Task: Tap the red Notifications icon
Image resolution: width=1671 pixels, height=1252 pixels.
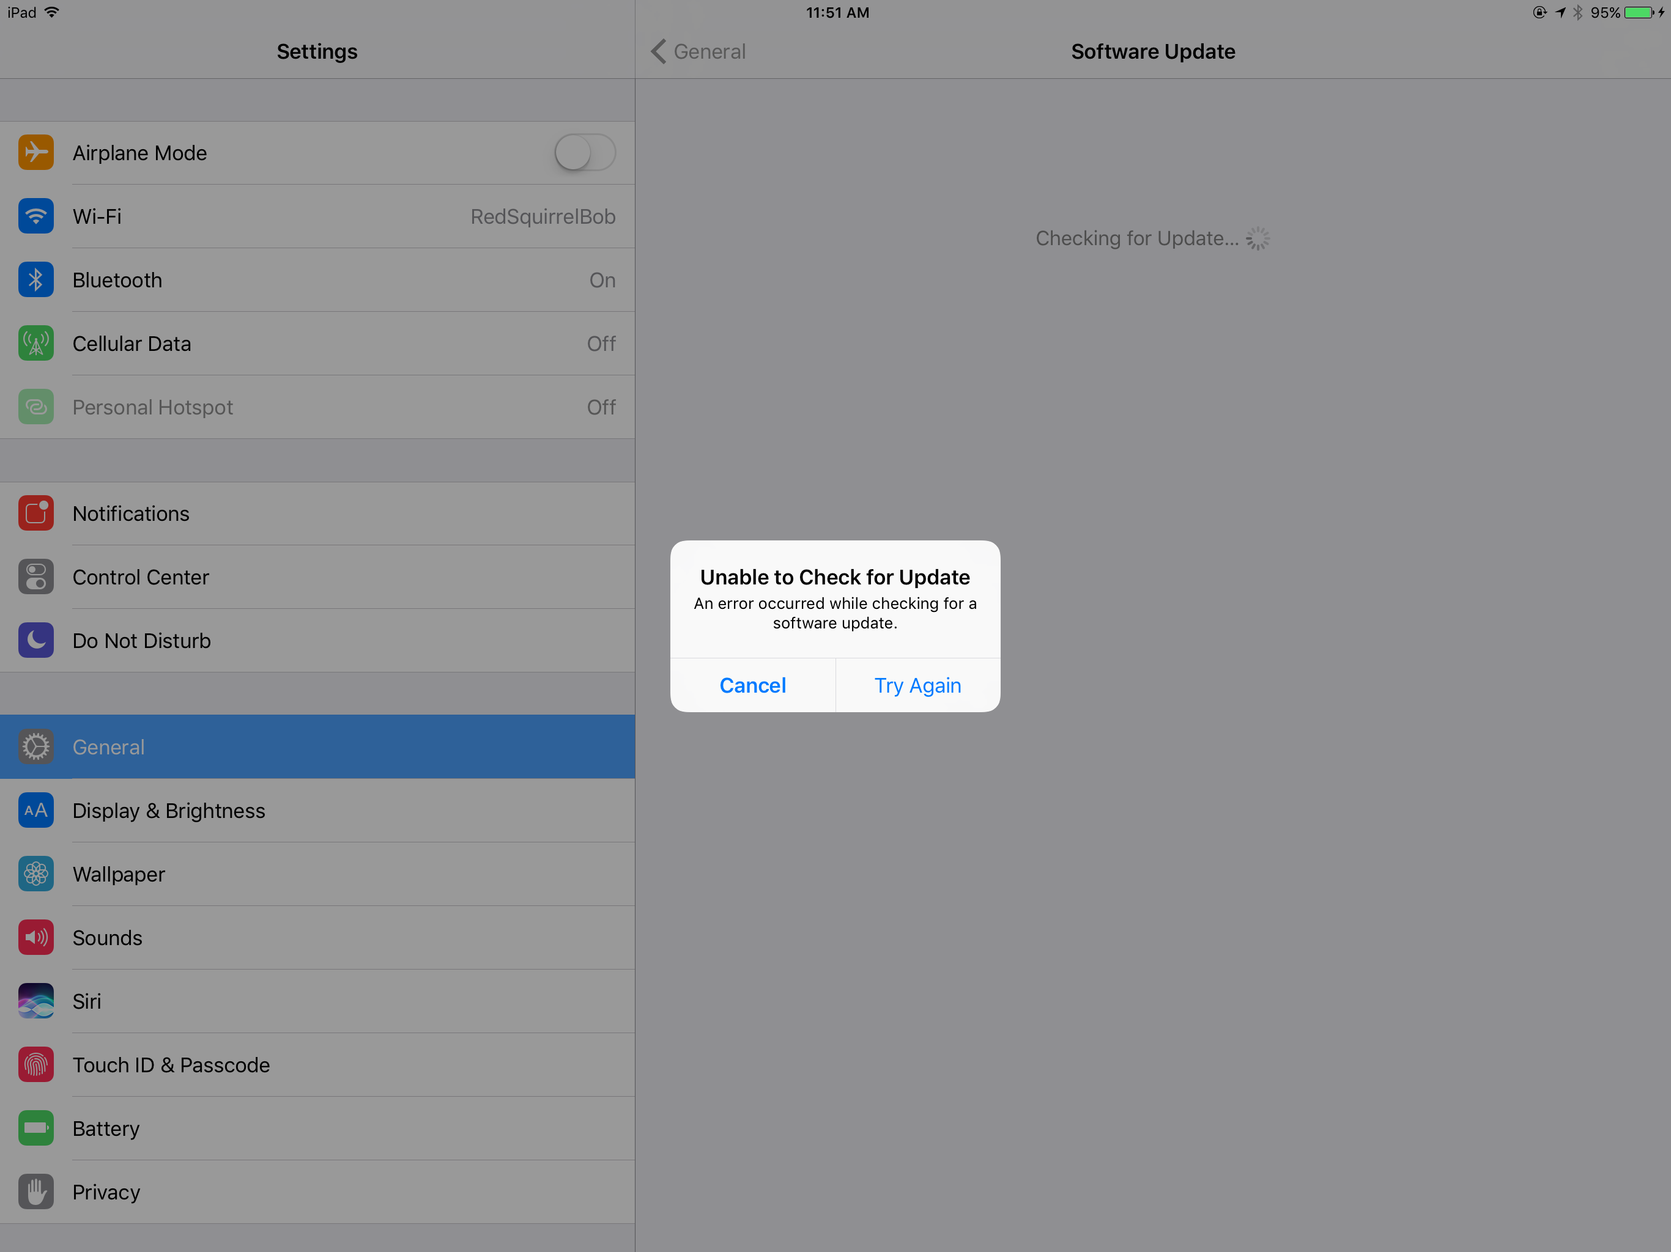Action: point(35,514)
